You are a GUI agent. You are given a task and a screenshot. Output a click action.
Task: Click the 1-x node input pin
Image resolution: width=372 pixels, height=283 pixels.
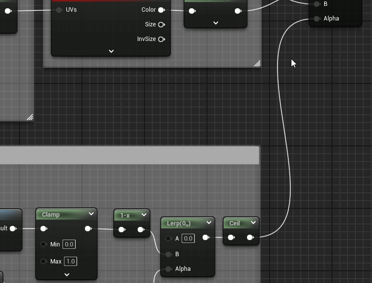click(x=122, y=229)
